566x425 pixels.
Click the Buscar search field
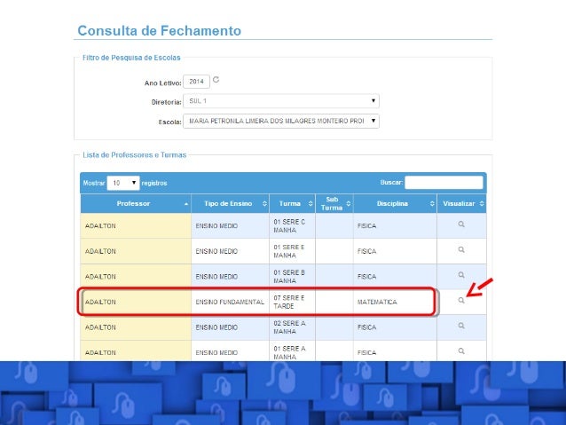(x=444, y=183)
